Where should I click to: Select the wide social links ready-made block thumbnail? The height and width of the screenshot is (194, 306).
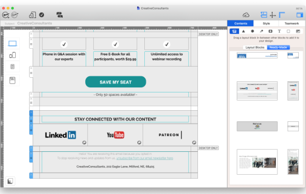coord(257,91)
